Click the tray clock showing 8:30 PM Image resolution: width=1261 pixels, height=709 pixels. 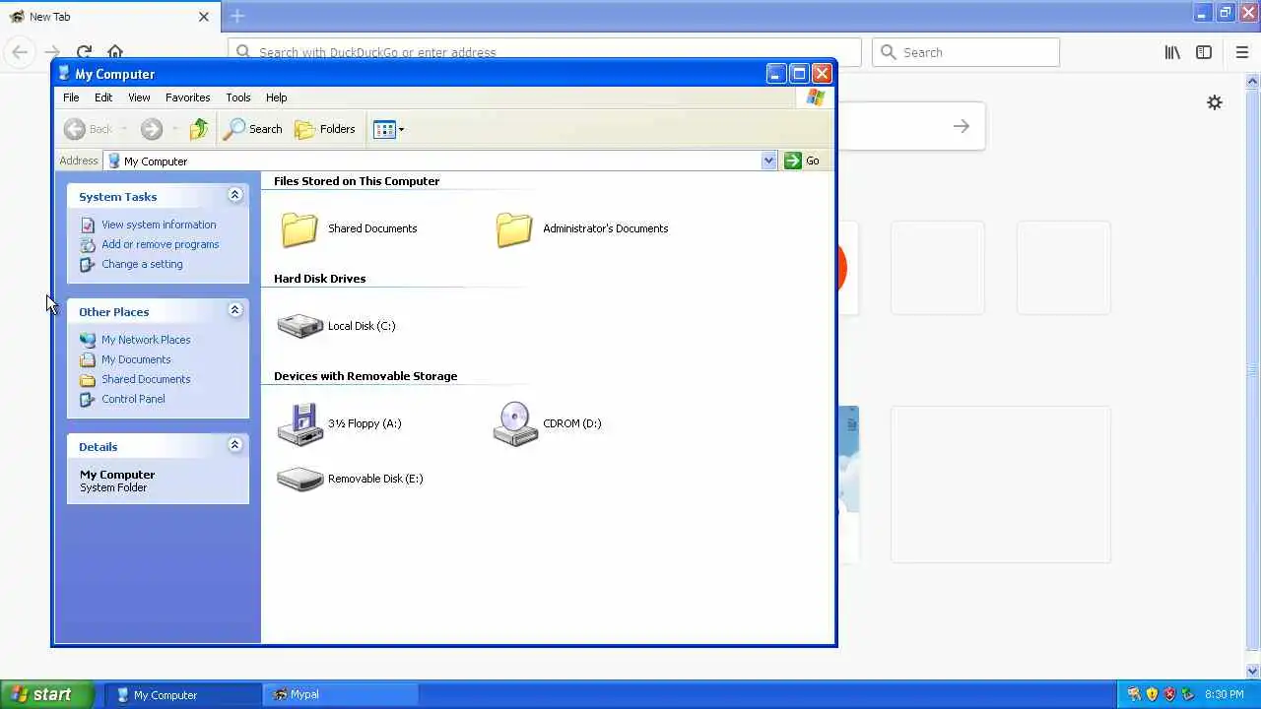pyautogui.click(x=1224, y=694)
